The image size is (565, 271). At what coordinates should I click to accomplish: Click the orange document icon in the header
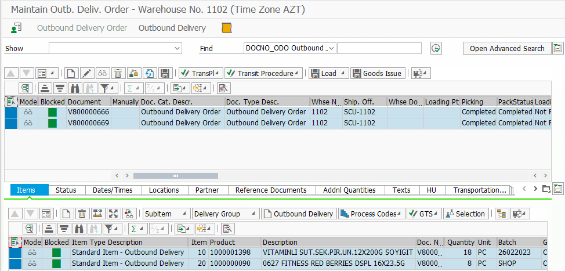pos(227,28)
